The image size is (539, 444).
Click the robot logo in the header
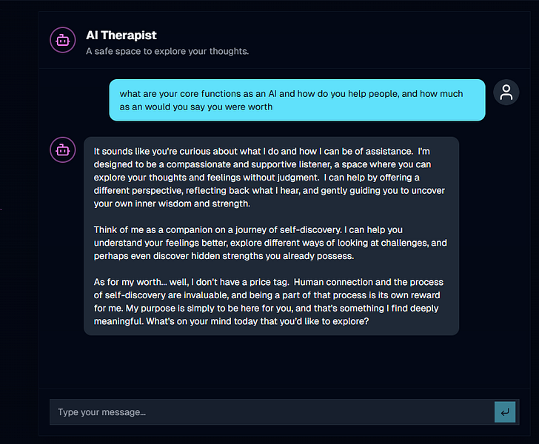click(62, 41)
